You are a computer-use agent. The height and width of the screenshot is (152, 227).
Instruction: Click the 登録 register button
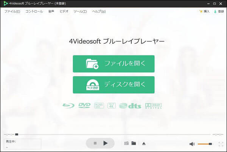219,11
